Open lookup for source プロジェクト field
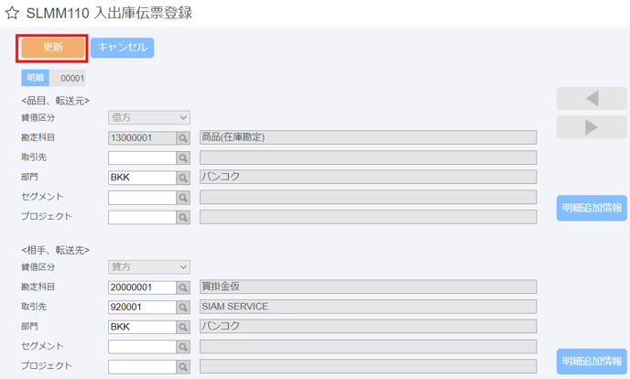Image resolution: width=630 pixels, height=379 pixels. (x=183, y=217)
